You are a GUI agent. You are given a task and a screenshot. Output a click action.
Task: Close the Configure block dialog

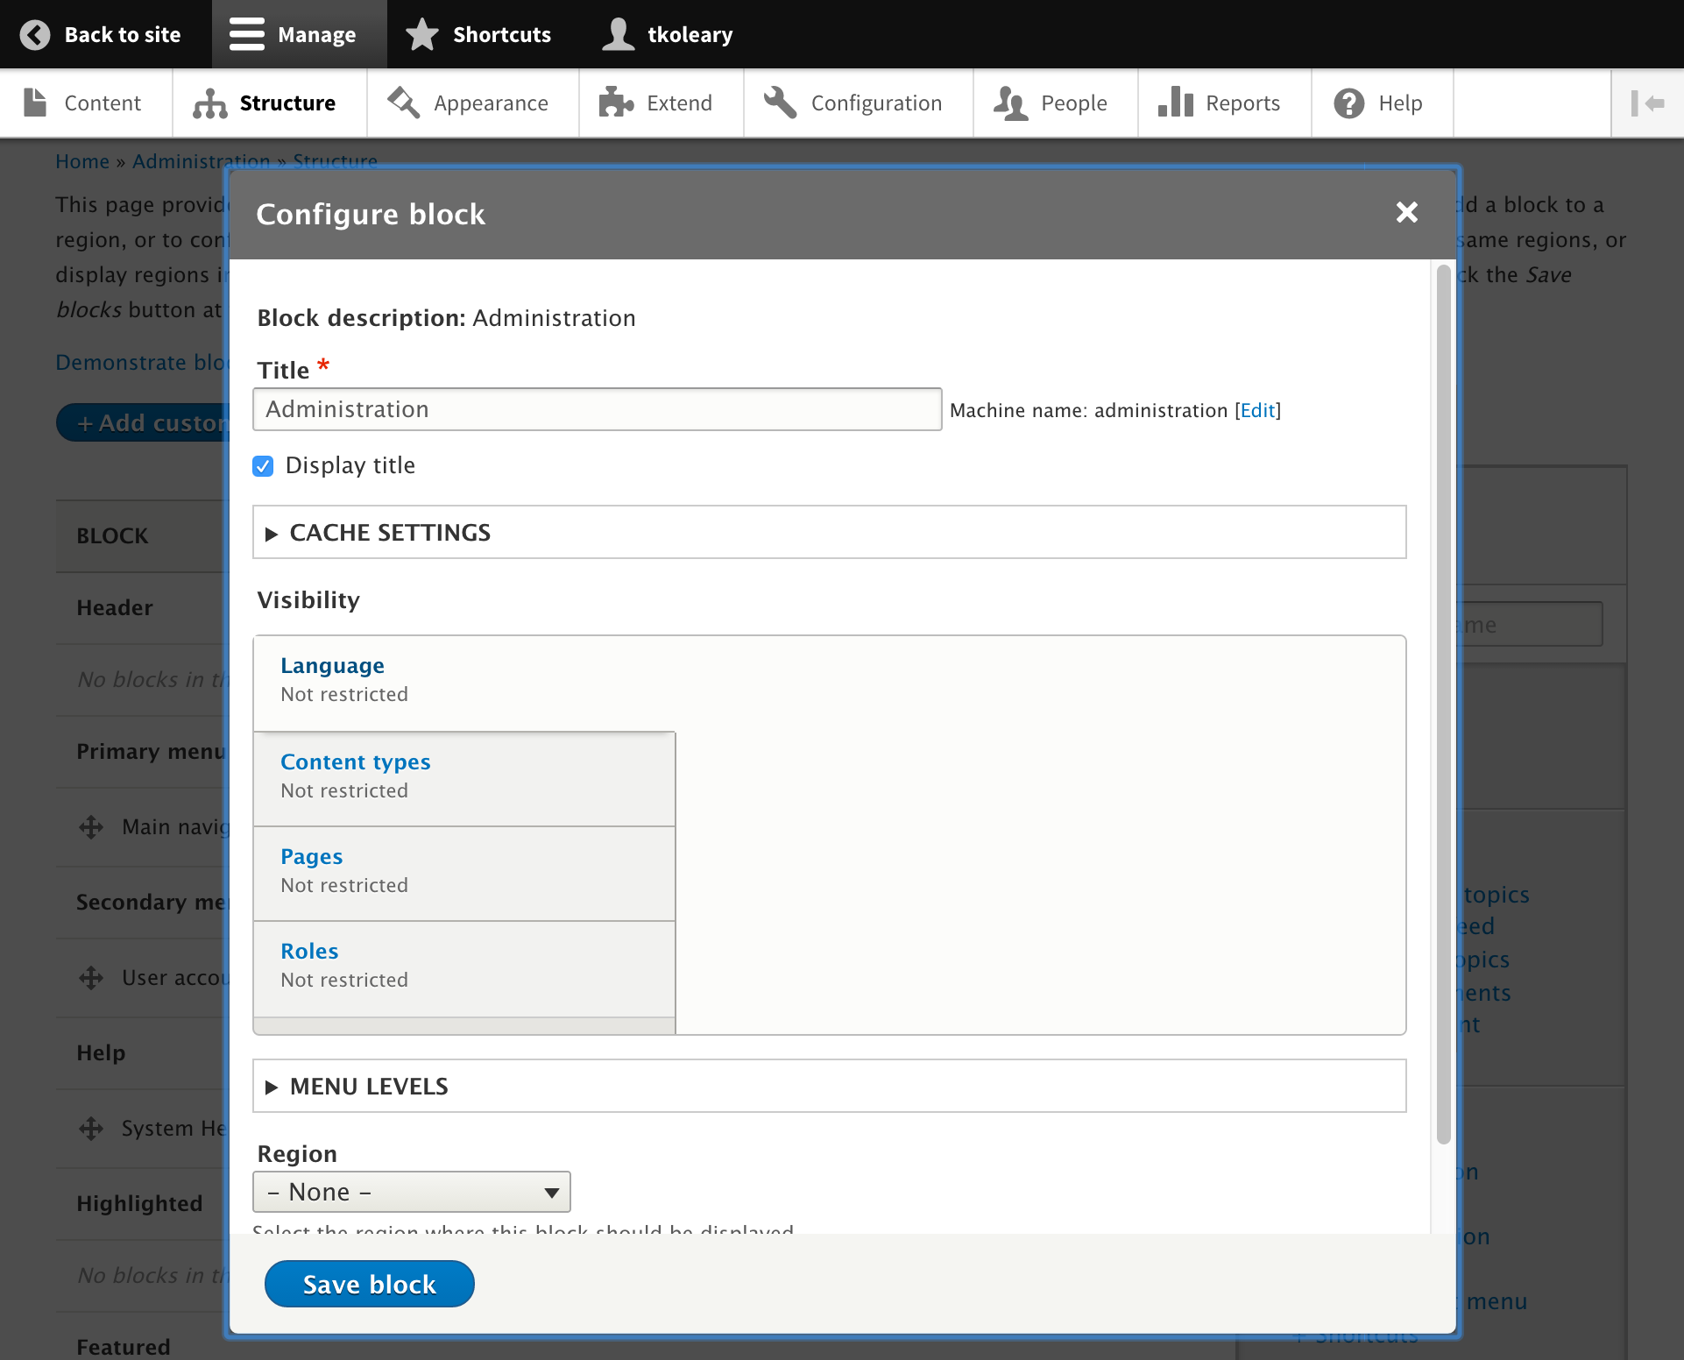[x=1407, y=212]
